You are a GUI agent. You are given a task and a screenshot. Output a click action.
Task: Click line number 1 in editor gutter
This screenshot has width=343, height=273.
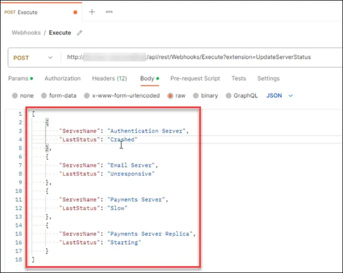coord(20,114)
